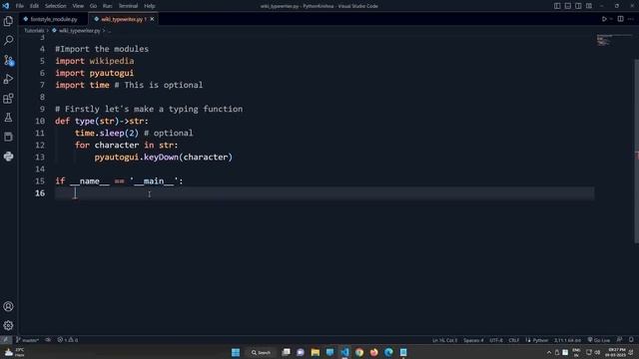The width and height of the screenshot is (639, 359).
Task: Open Firefox from the taskbar
Action: [373, 352]
